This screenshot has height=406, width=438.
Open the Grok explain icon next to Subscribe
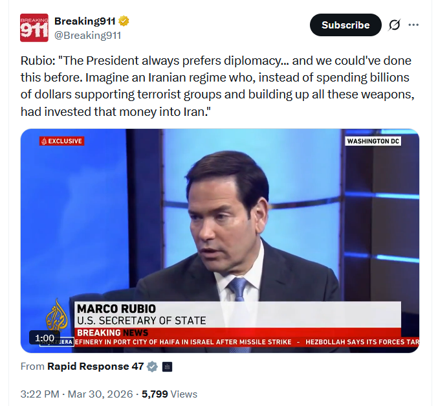click(x=395, y=25)
